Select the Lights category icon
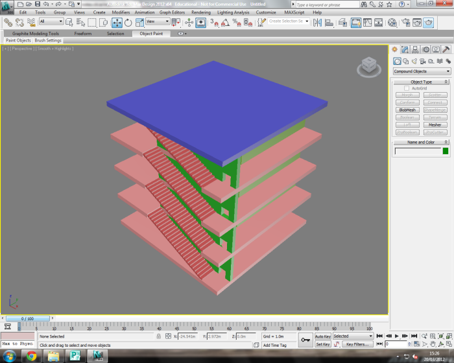 [x=415, y=61]
